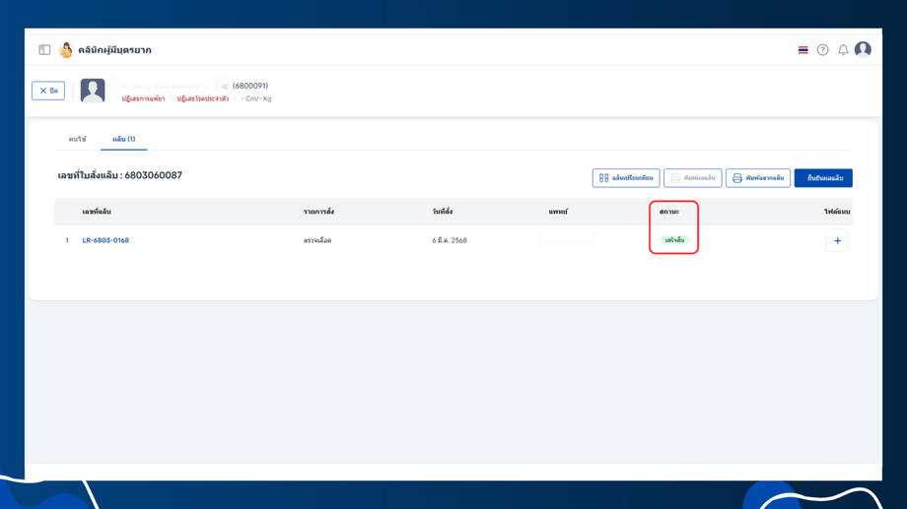The width and height of the screenshot is (907, 509).
Task: Click ปฏิเสธโรคประจำตัว red text
Action: [x=202, y=98]
